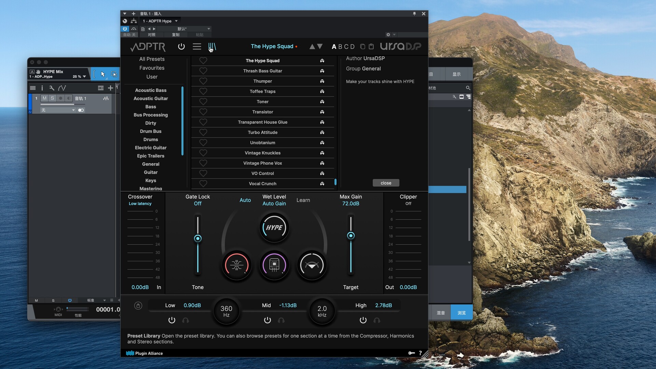Open the Plugin Alliance help question mark
The height and width of the screenshot is (369, 656).
(x=420, y=353)
